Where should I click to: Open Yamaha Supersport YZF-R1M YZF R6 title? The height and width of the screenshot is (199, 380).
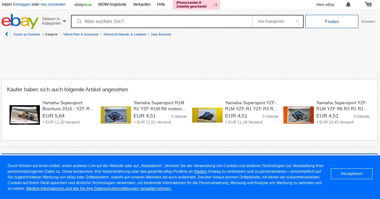pos(343,106)
